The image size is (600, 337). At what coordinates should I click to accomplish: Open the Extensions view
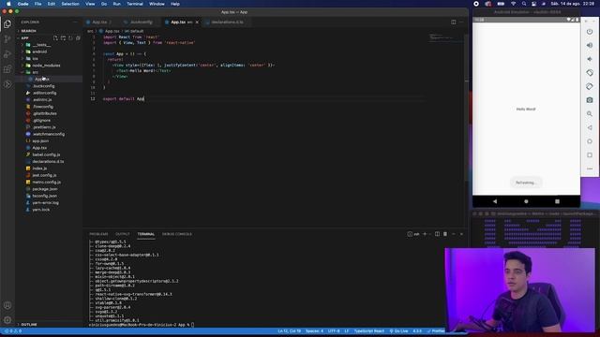[7, 69]
